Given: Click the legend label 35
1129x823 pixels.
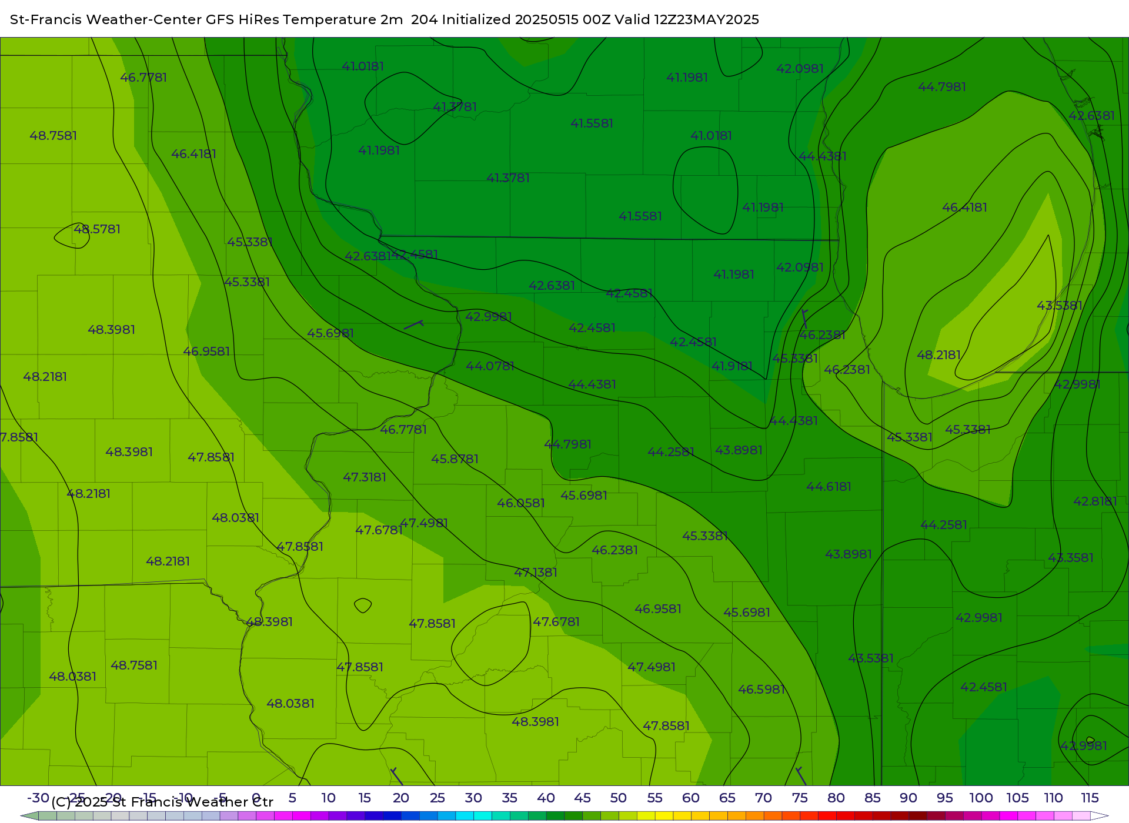Looking at the screenshot, I should (x=510, y=798).
